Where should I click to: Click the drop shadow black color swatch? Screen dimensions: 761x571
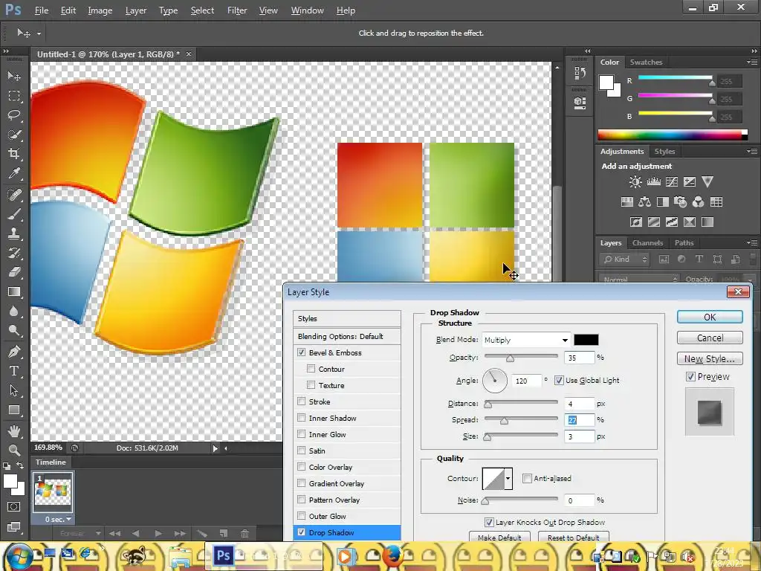[x=586, y=340]
